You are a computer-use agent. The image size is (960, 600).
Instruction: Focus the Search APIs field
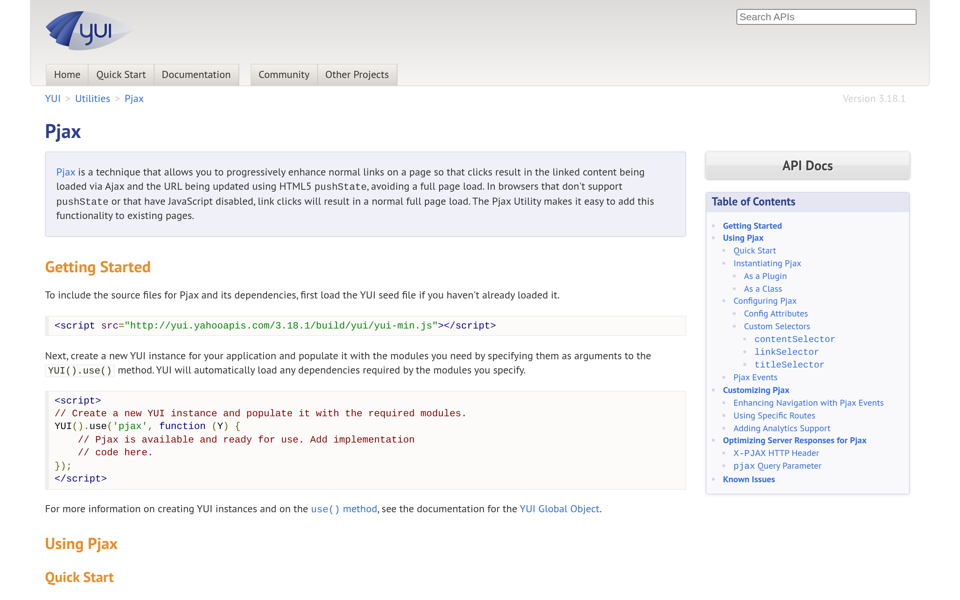point(826,17)
